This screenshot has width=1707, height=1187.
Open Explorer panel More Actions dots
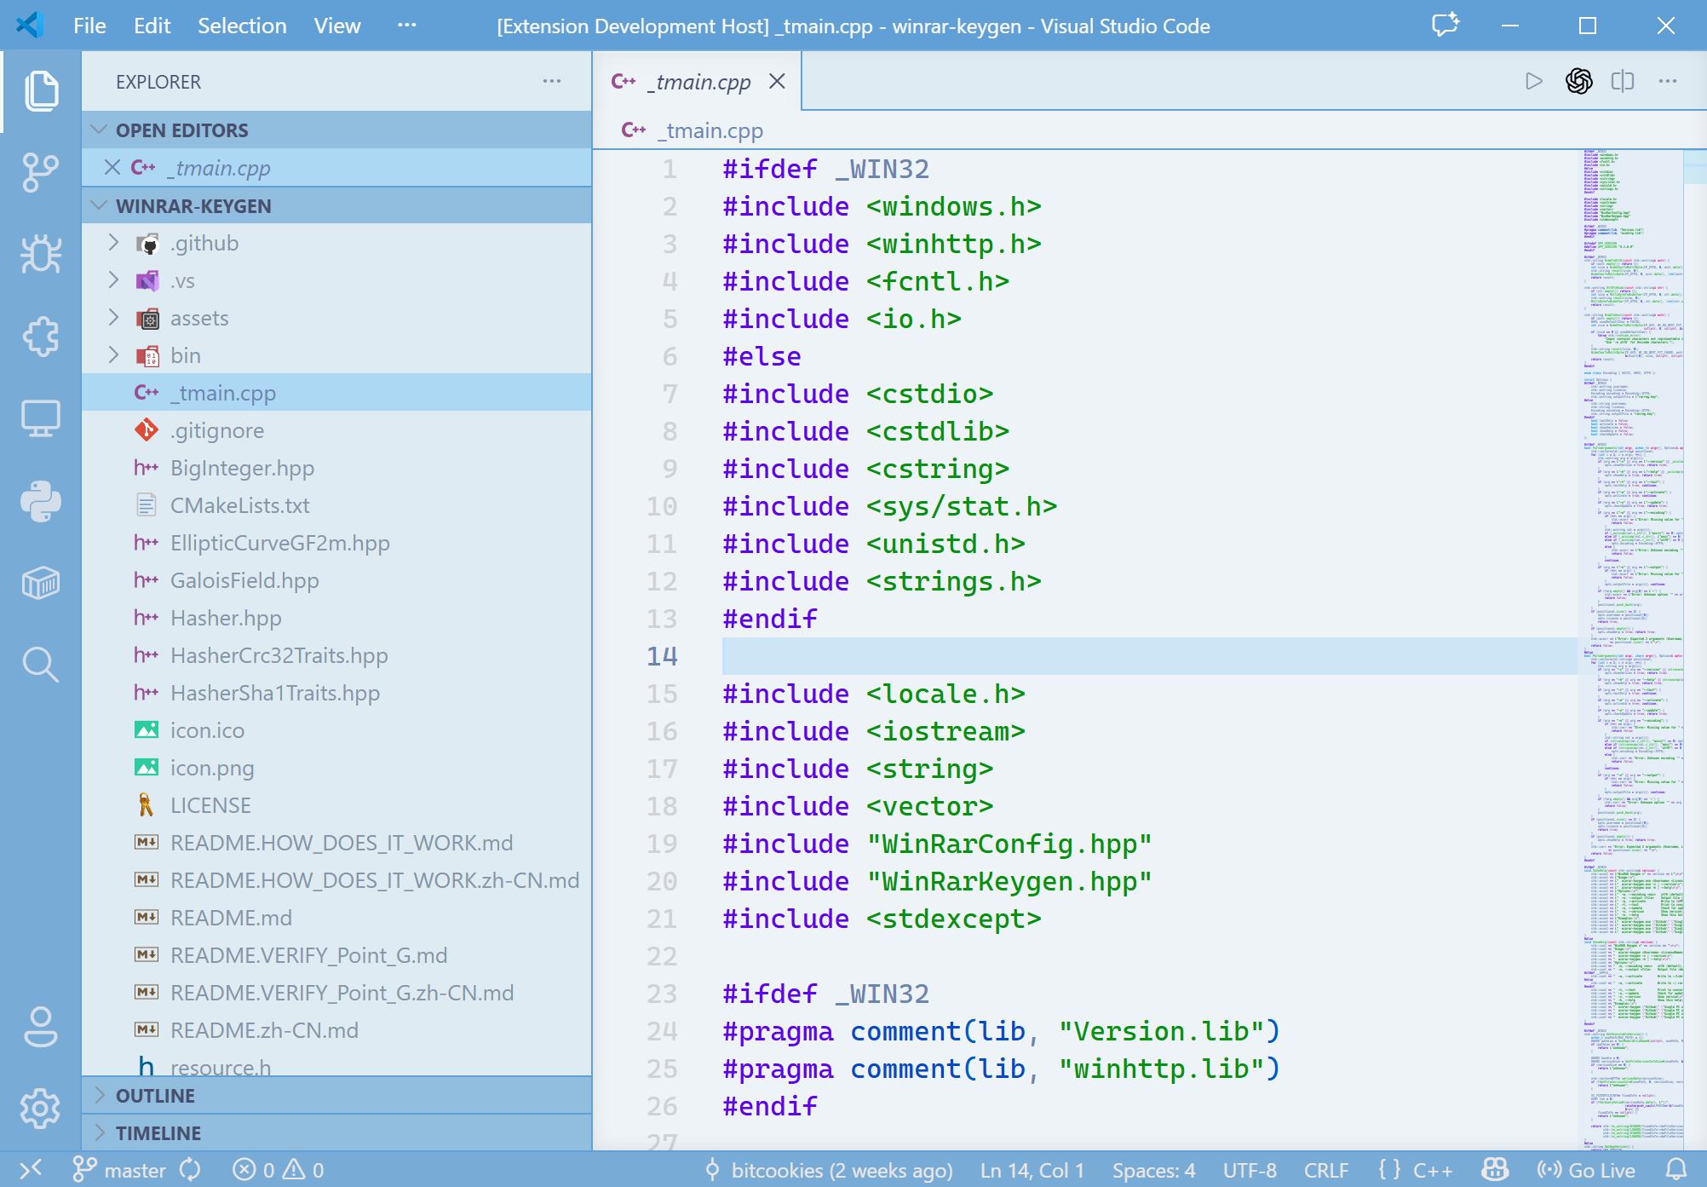(x=552, y=82)
